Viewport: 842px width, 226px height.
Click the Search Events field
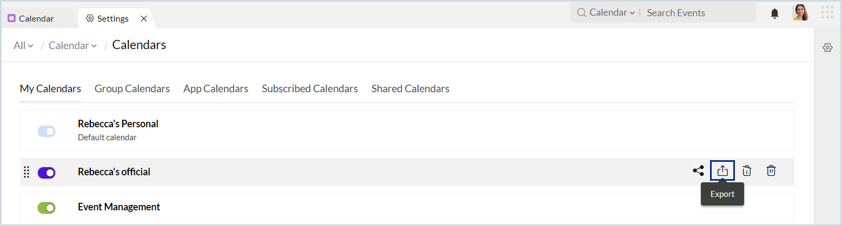click(x=698, y=12)
